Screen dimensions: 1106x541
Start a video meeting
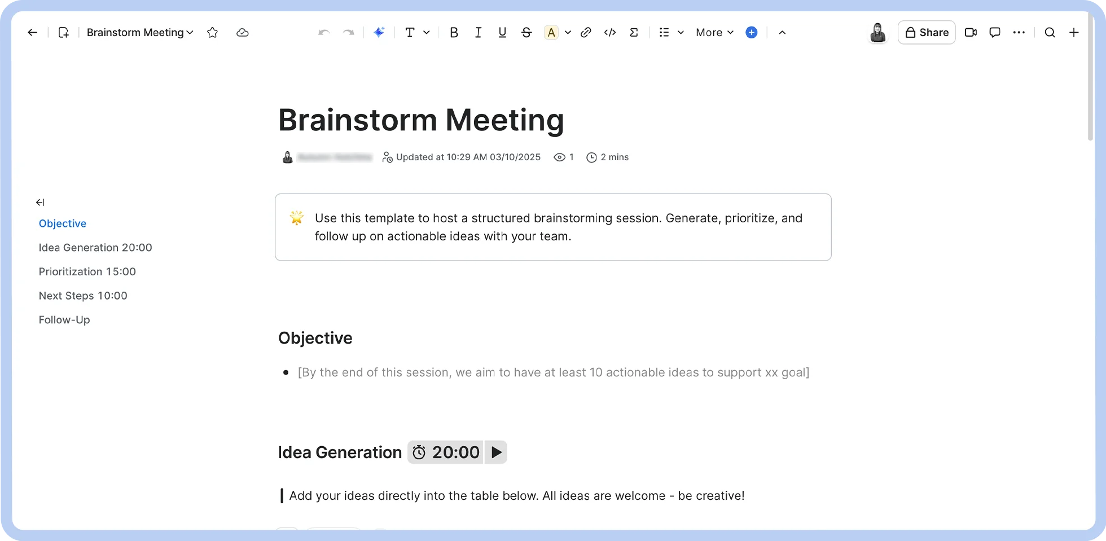coord(971,32)
